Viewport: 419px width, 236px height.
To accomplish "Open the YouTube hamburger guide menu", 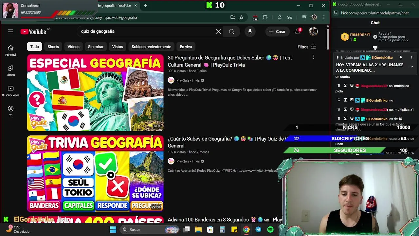I will 10,31.
